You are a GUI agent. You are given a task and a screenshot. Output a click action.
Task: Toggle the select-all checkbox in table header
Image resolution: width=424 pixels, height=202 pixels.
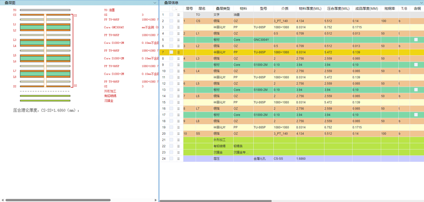tap(174, 8)
